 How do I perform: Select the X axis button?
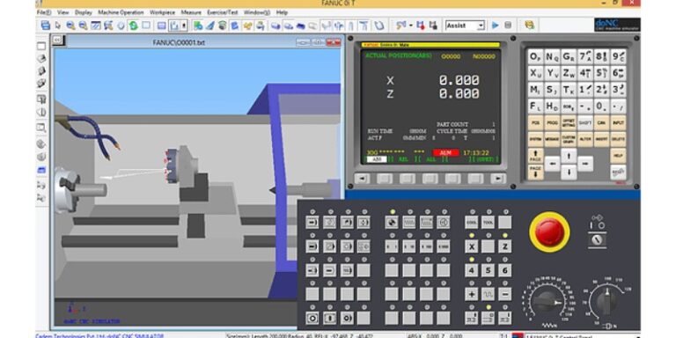pyautogui.click(x=472, y=246)
